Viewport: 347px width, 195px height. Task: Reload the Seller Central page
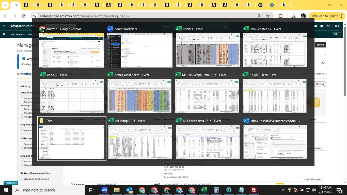(x=24, y=16)
